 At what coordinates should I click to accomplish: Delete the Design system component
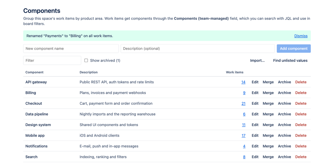301,125
